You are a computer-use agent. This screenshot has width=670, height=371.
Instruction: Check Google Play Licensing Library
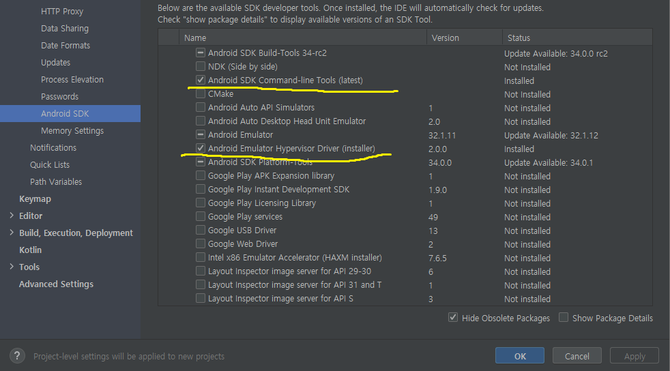point(201,203)
